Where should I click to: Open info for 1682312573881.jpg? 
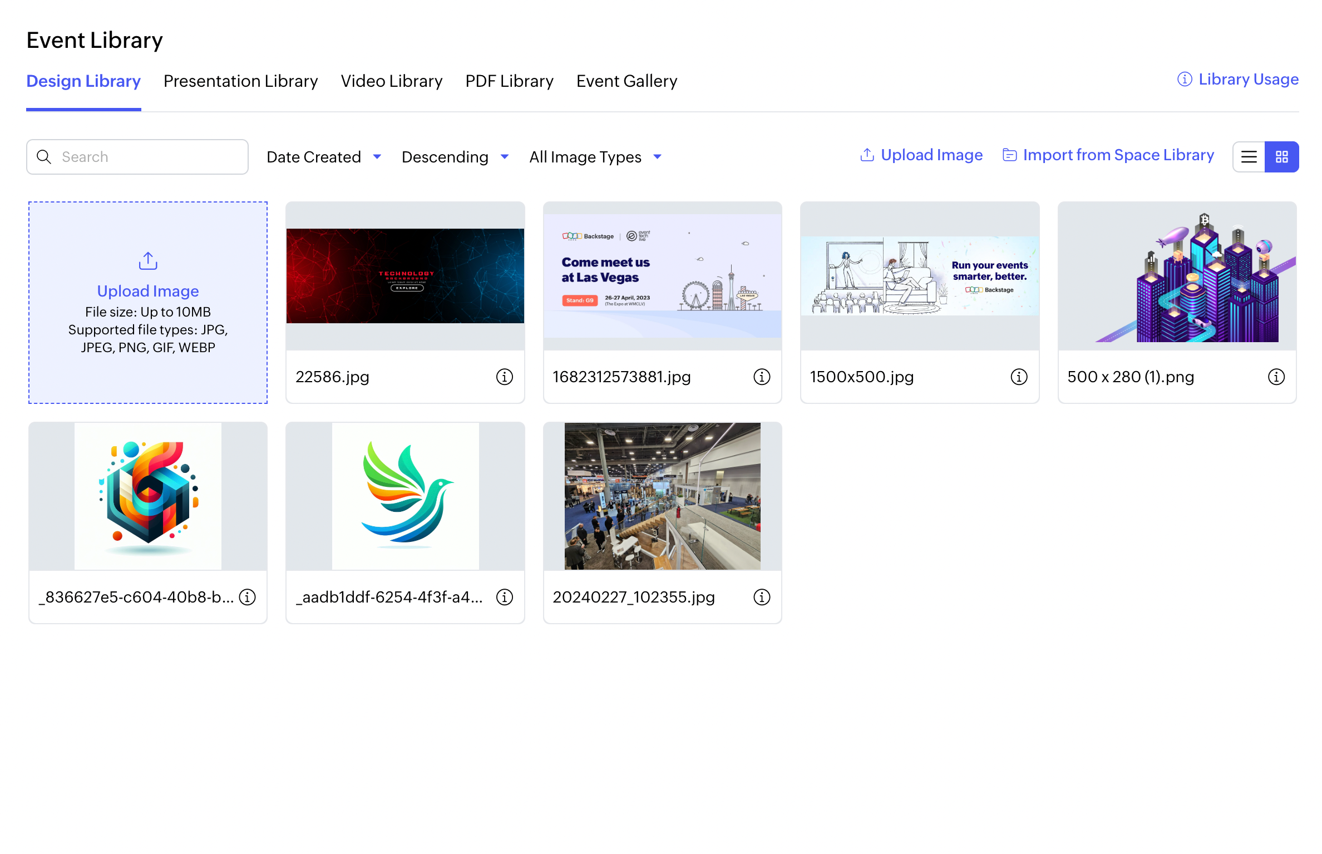[761, 377]
